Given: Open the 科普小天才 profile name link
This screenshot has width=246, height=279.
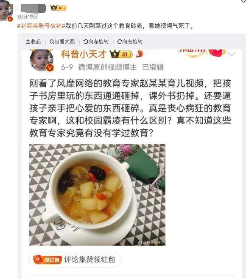Looking at the screenshot, I should click(x=84, y=54).
